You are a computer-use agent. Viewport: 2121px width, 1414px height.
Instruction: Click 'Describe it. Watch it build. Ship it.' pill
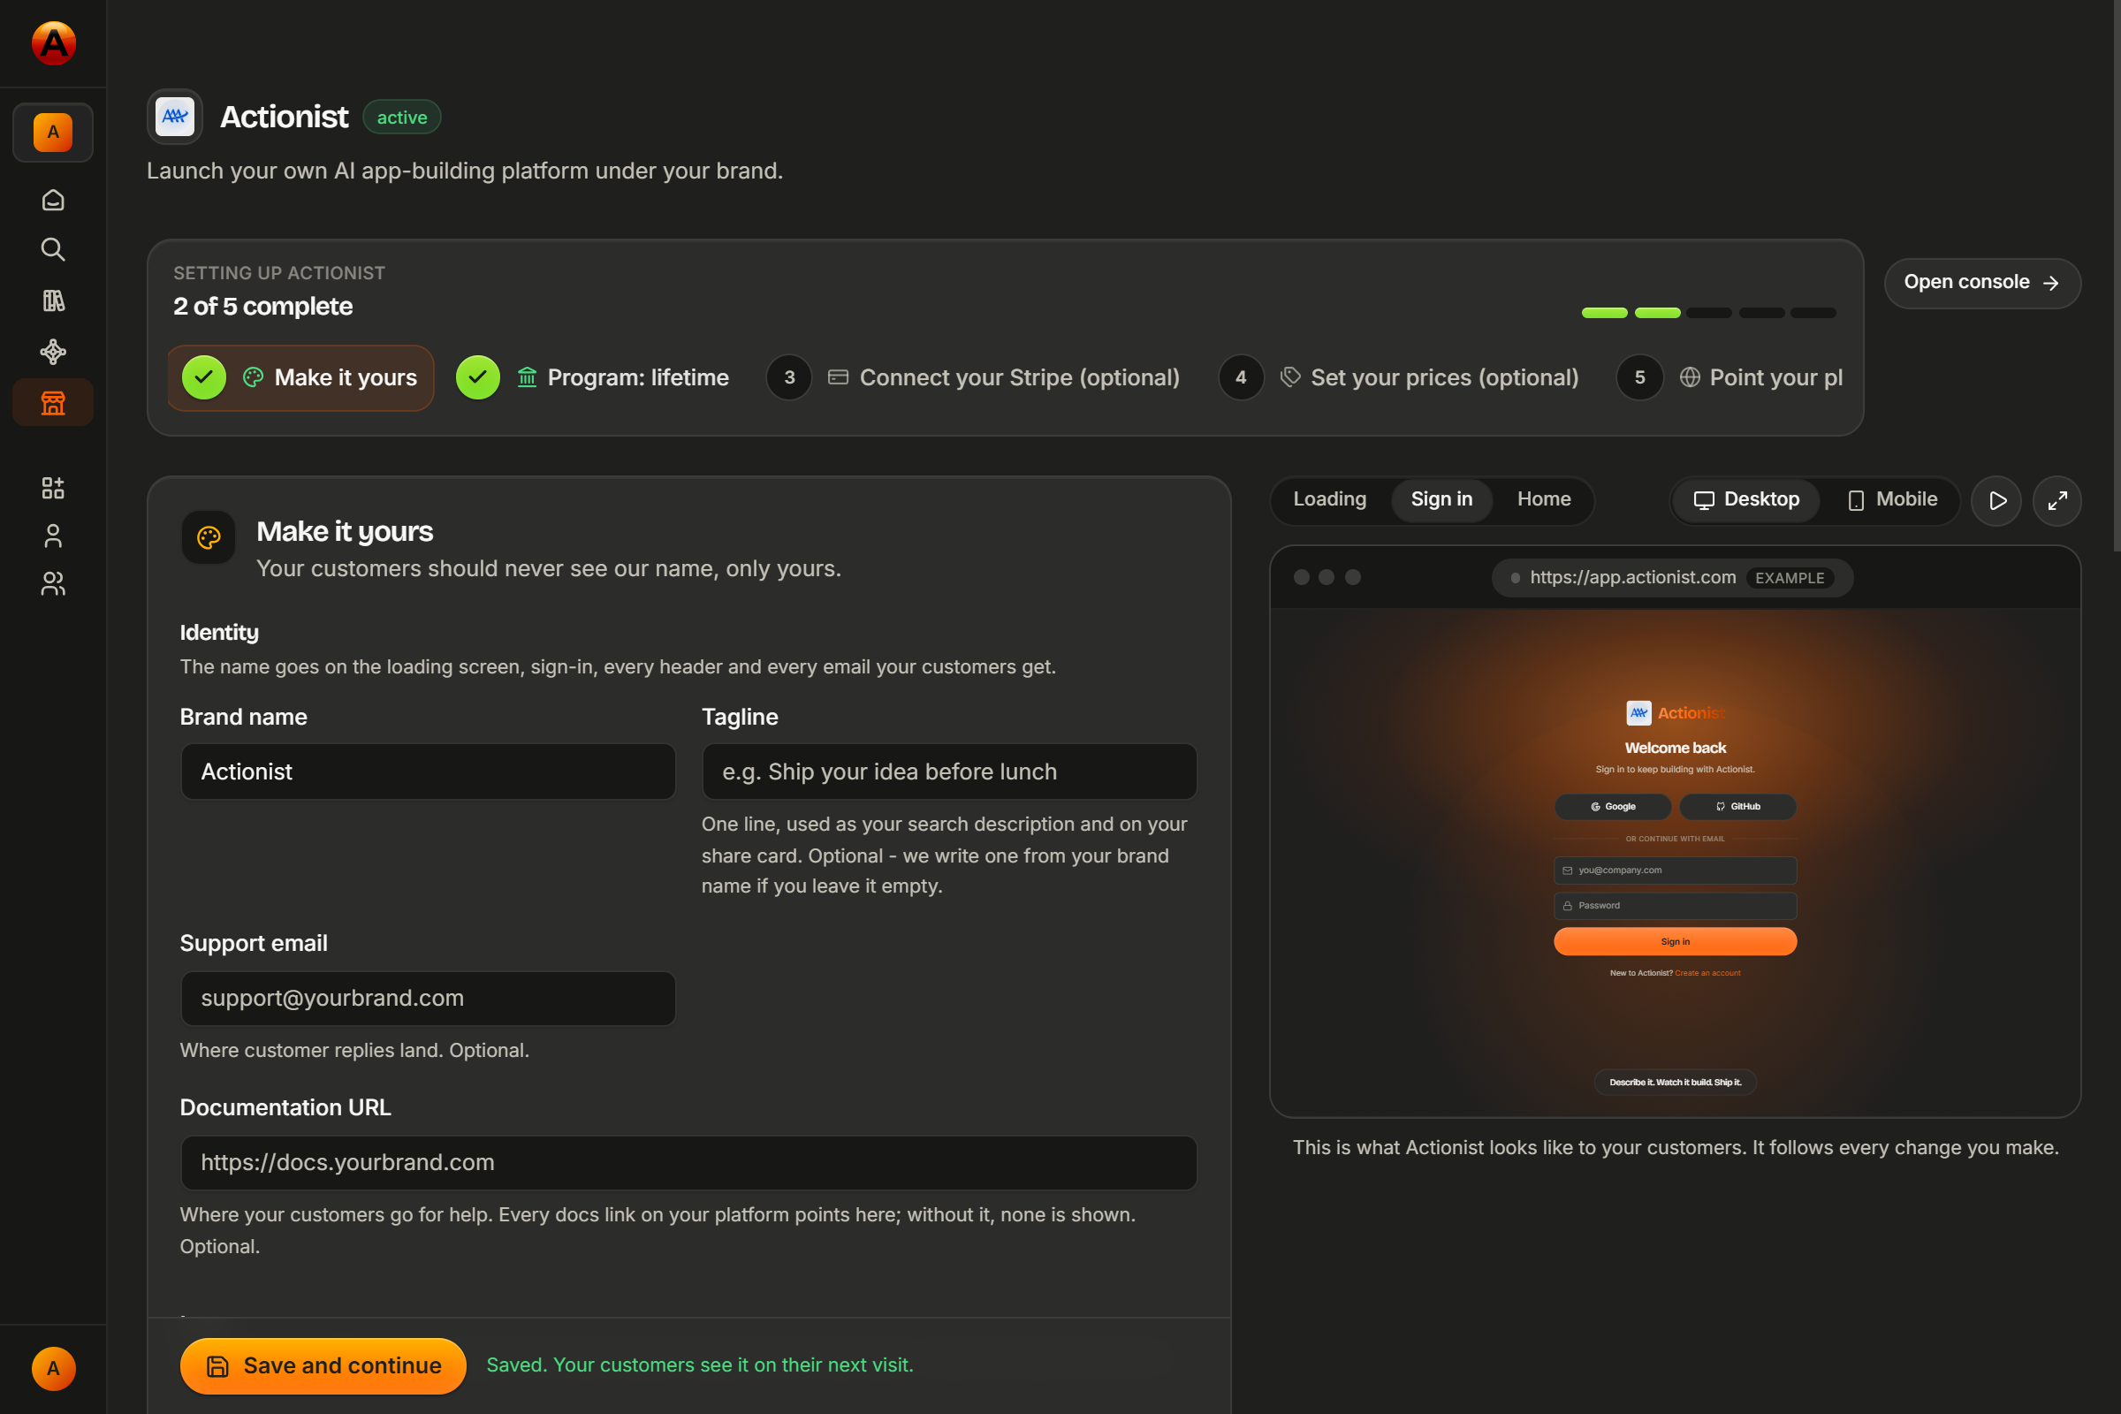[x=1675, y=1081]
